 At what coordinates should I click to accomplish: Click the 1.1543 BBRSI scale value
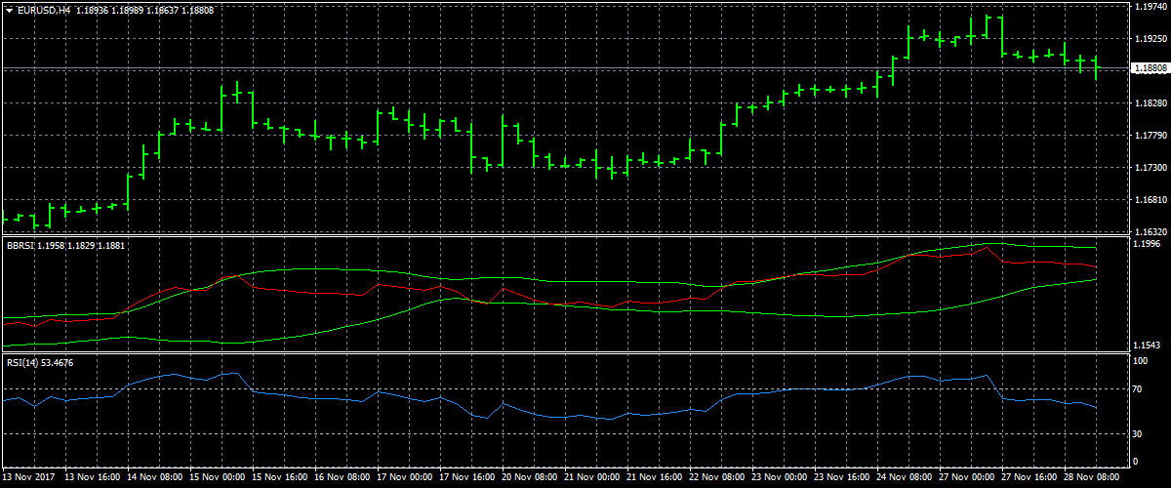pos(1148,346)
